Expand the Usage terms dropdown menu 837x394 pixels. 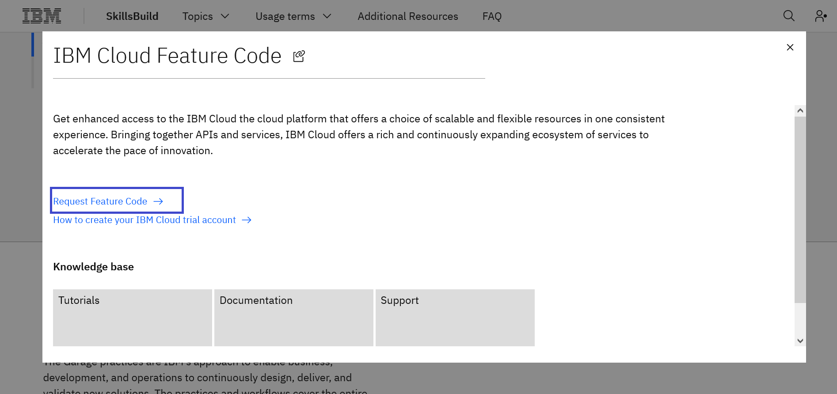click(293, 16)
